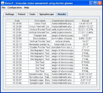Select the 16:25:26 date cell
The height and width of the screenshot is (93, 103).
point(17,71)
